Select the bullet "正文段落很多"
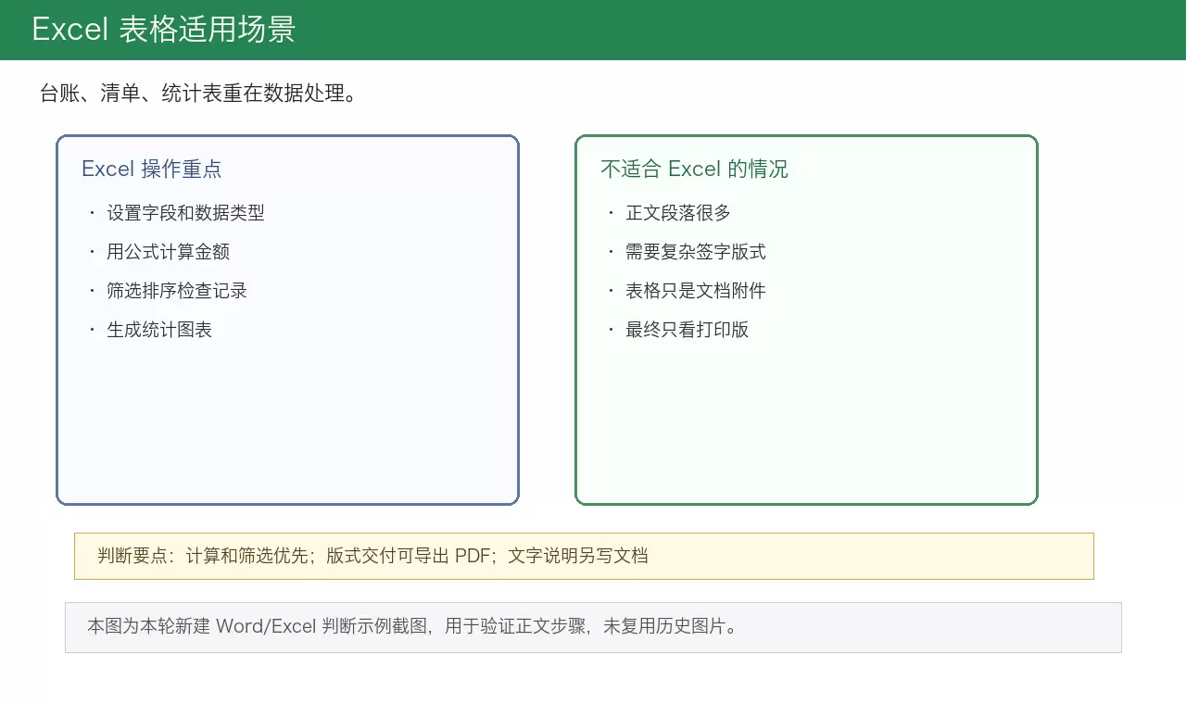The height and width of the screenshot is (704, 1186). [678, 213]
